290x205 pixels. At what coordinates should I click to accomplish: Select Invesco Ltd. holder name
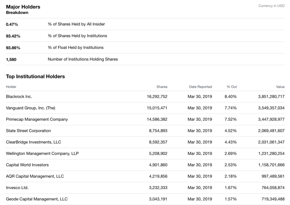pos(17,188)
